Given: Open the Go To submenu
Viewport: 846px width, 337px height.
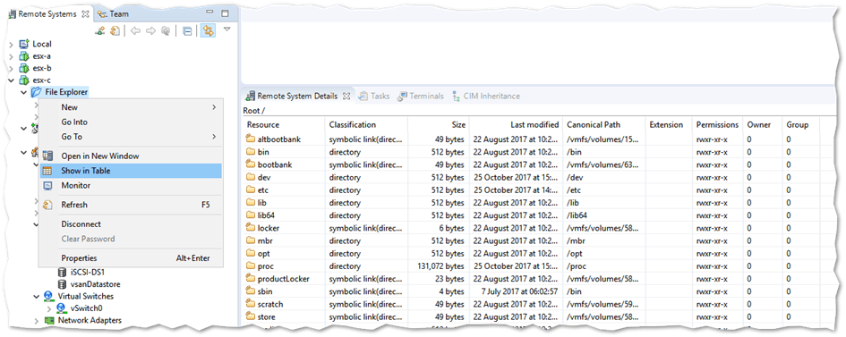Looking at the screenshot, I should (x=130, y=137).
